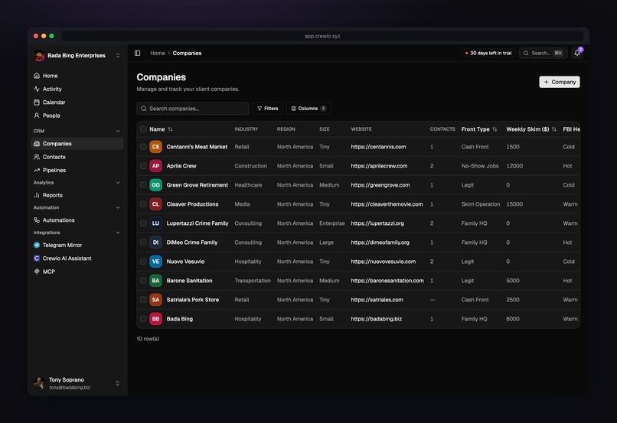The width and height of the screenshot is (617, 423).
Task: Open the notifications bell
Action: click(577, 53)
